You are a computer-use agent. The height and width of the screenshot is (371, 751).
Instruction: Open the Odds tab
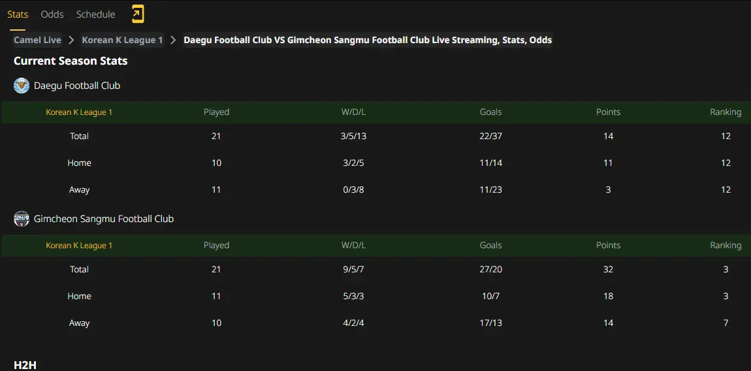[52, 14]
